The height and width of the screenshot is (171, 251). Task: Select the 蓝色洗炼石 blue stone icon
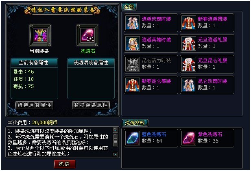133,138
